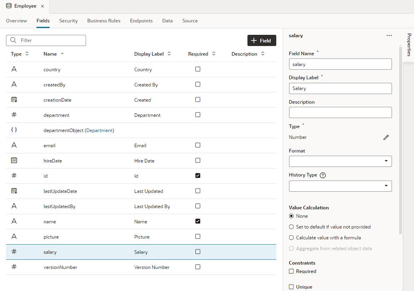Open the Format dropdown
414x291 pixels.
[340, 161]
